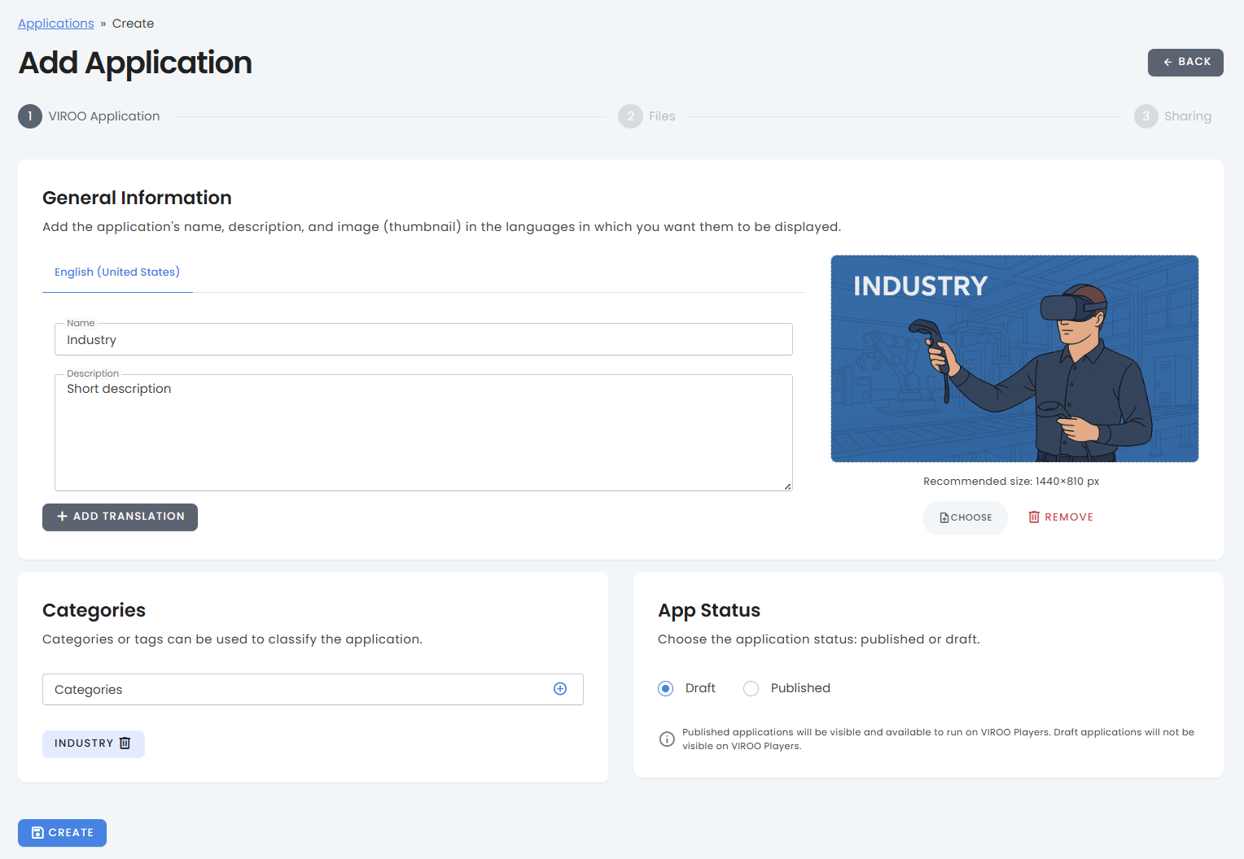Click the Description text area
Image resolution: width=1244 pixels, height=859 pixels.
pyautogui.click(x=423, y=433)
